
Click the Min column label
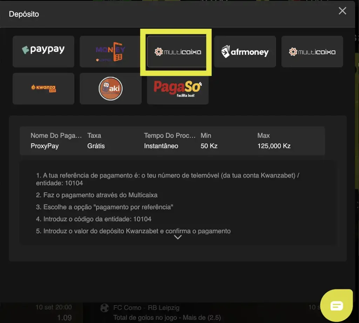[206, 135]
